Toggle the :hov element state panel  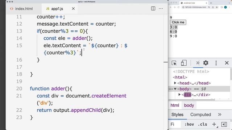(x=189, y=124)
